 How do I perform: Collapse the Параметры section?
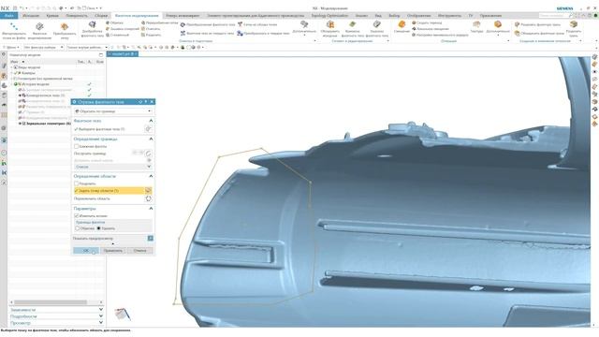[151, 209]
